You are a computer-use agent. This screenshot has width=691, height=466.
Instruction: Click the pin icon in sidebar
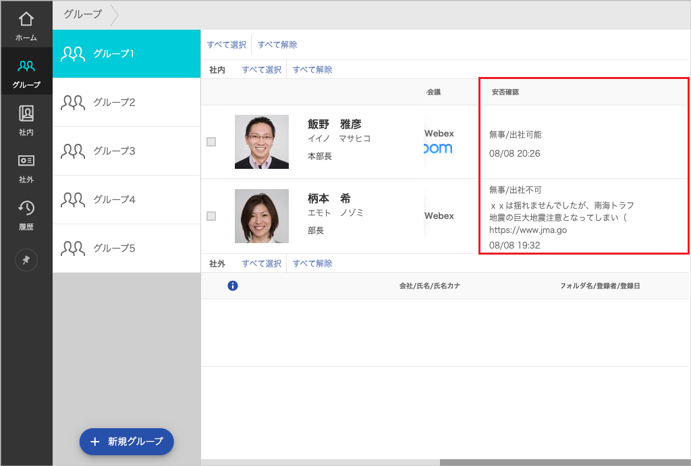point(26,261)
